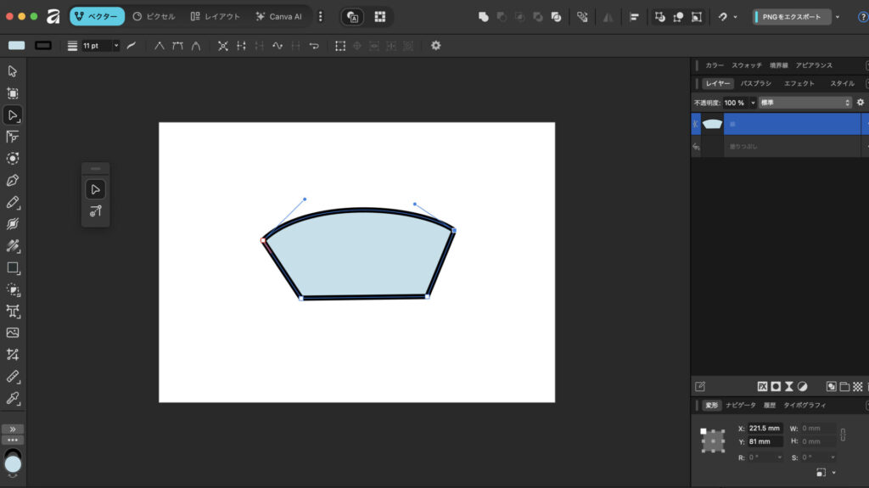Toggle the transform-mode box in the context toolbar
The image size is (869, 488).
tap(339, 46)
